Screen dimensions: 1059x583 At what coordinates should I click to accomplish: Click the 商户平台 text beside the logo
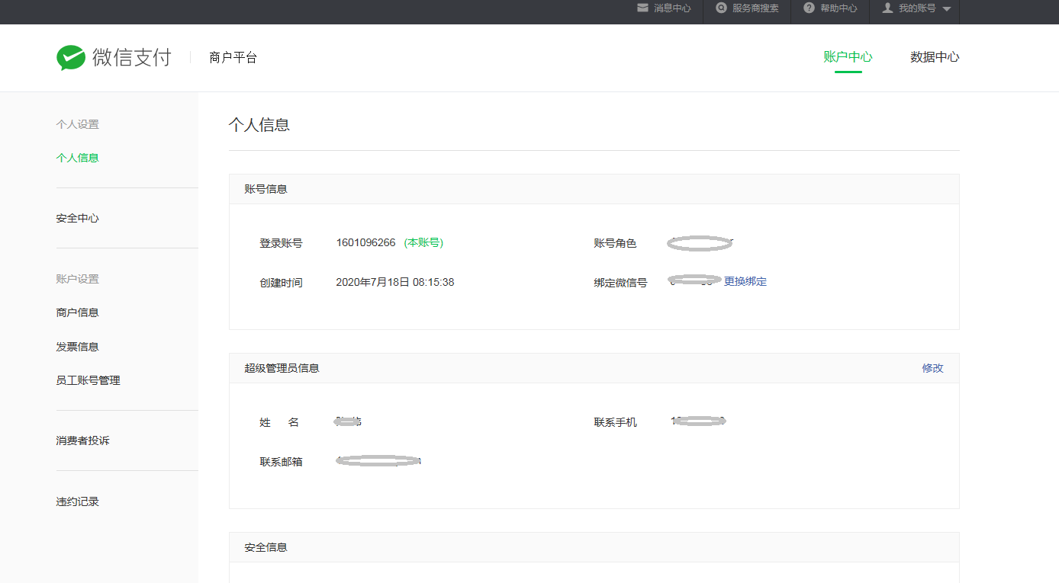pos(233,57)
